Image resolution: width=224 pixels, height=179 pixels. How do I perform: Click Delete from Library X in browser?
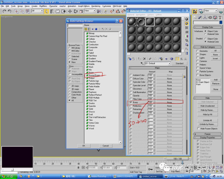point(106,29)
